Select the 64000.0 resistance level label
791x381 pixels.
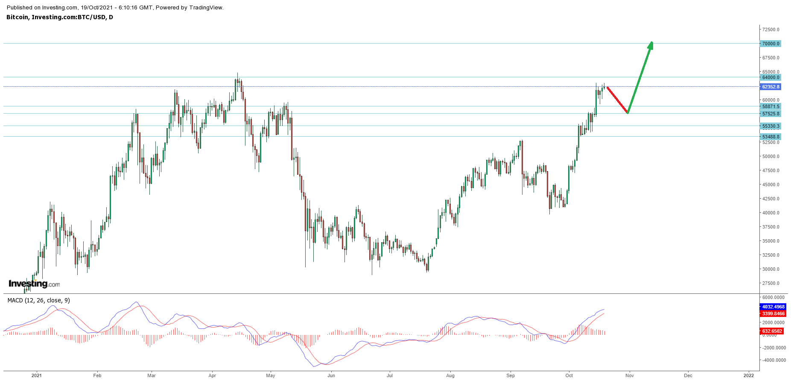771,77
